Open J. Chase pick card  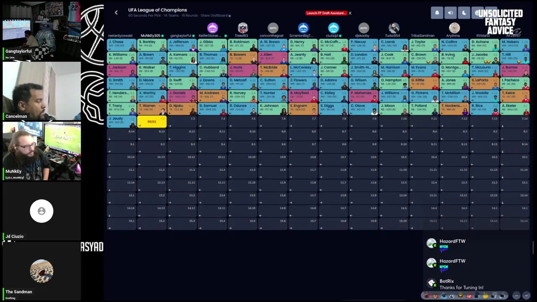pyautogui.click(x=122, y=44)
